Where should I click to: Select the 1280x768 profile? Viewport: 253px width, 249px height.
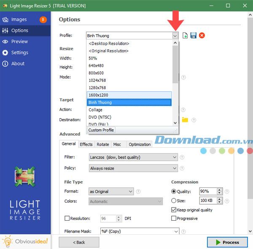pos(129,88)
